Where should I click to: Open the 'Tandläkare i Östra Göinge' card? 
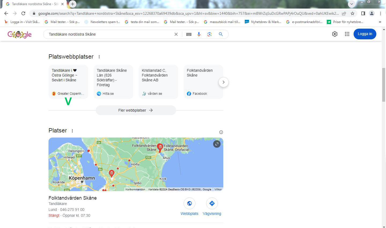pos(68,82)
